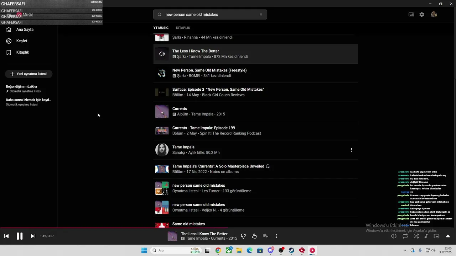The image size is (456, 256).
Task: Pause the current song
Action: pyautogui.click(x=20, y=236)
